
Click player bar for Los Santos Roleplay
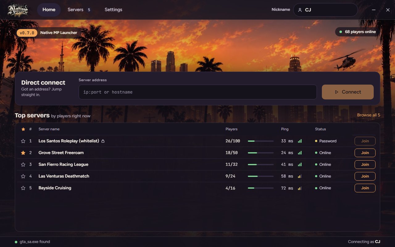pyautogui.click(x=261, y=141)
